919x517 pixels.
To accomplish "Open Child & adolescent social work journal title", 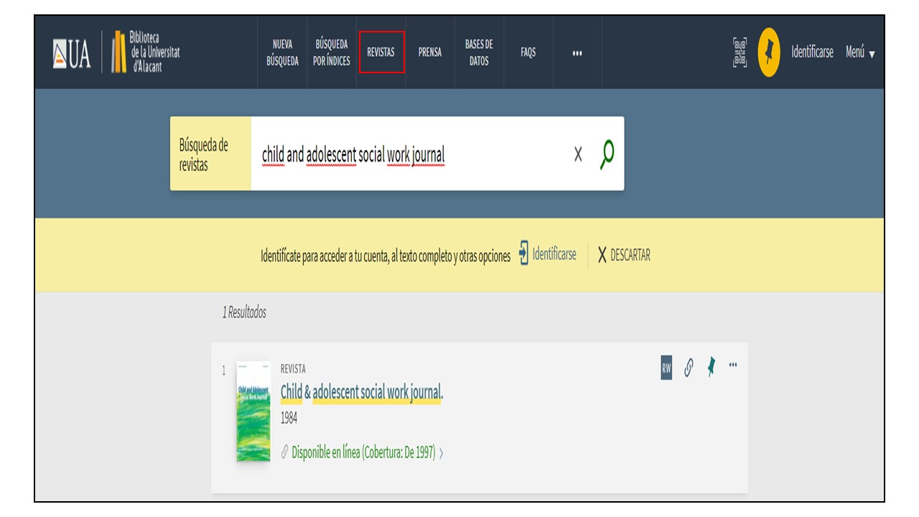I will 361,393.
